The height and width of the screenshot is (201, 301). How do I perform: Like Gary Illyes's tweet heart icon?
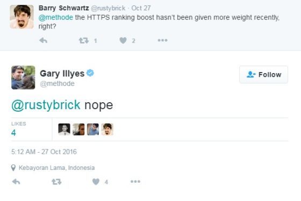point(96,182)
